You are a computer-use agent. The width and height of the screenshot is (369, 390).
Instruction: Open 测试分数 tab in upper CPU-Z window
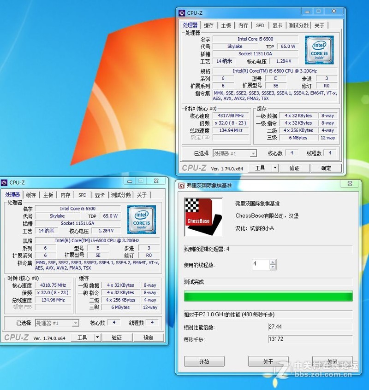click(298, 25)
